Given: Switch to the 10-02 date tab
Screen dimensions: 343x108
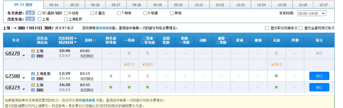Looking at the screenshot, I should pos(220,5).
